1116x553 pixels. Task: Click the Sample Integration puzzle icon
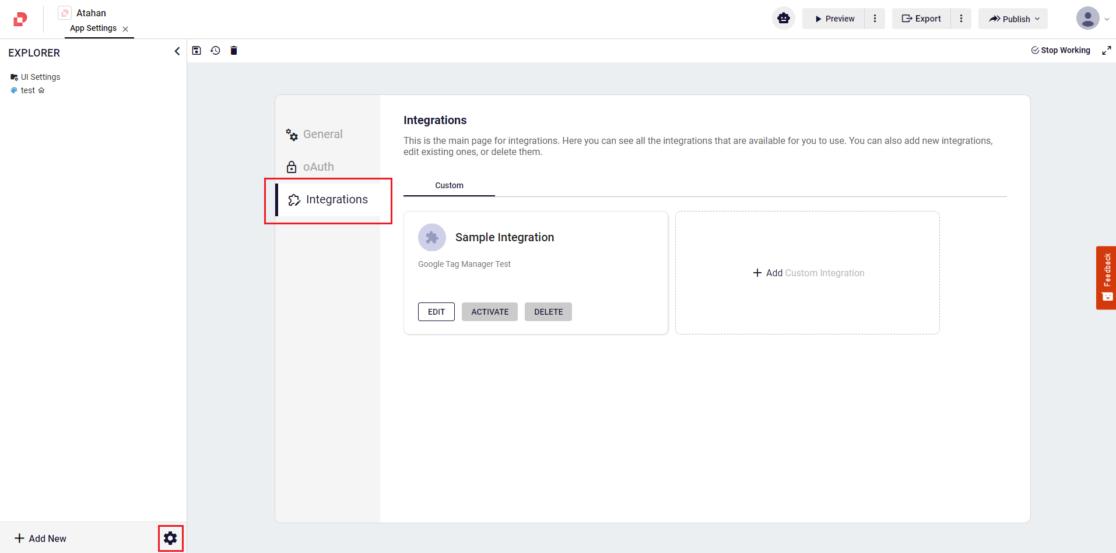(x=431, y=237)
